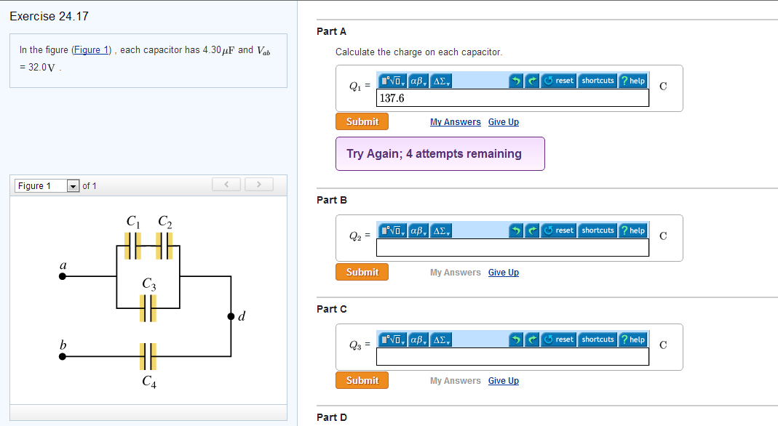Open My Answers for Part B
The image size is (778, 426).
pyautogui.click(x=456, y=273)
